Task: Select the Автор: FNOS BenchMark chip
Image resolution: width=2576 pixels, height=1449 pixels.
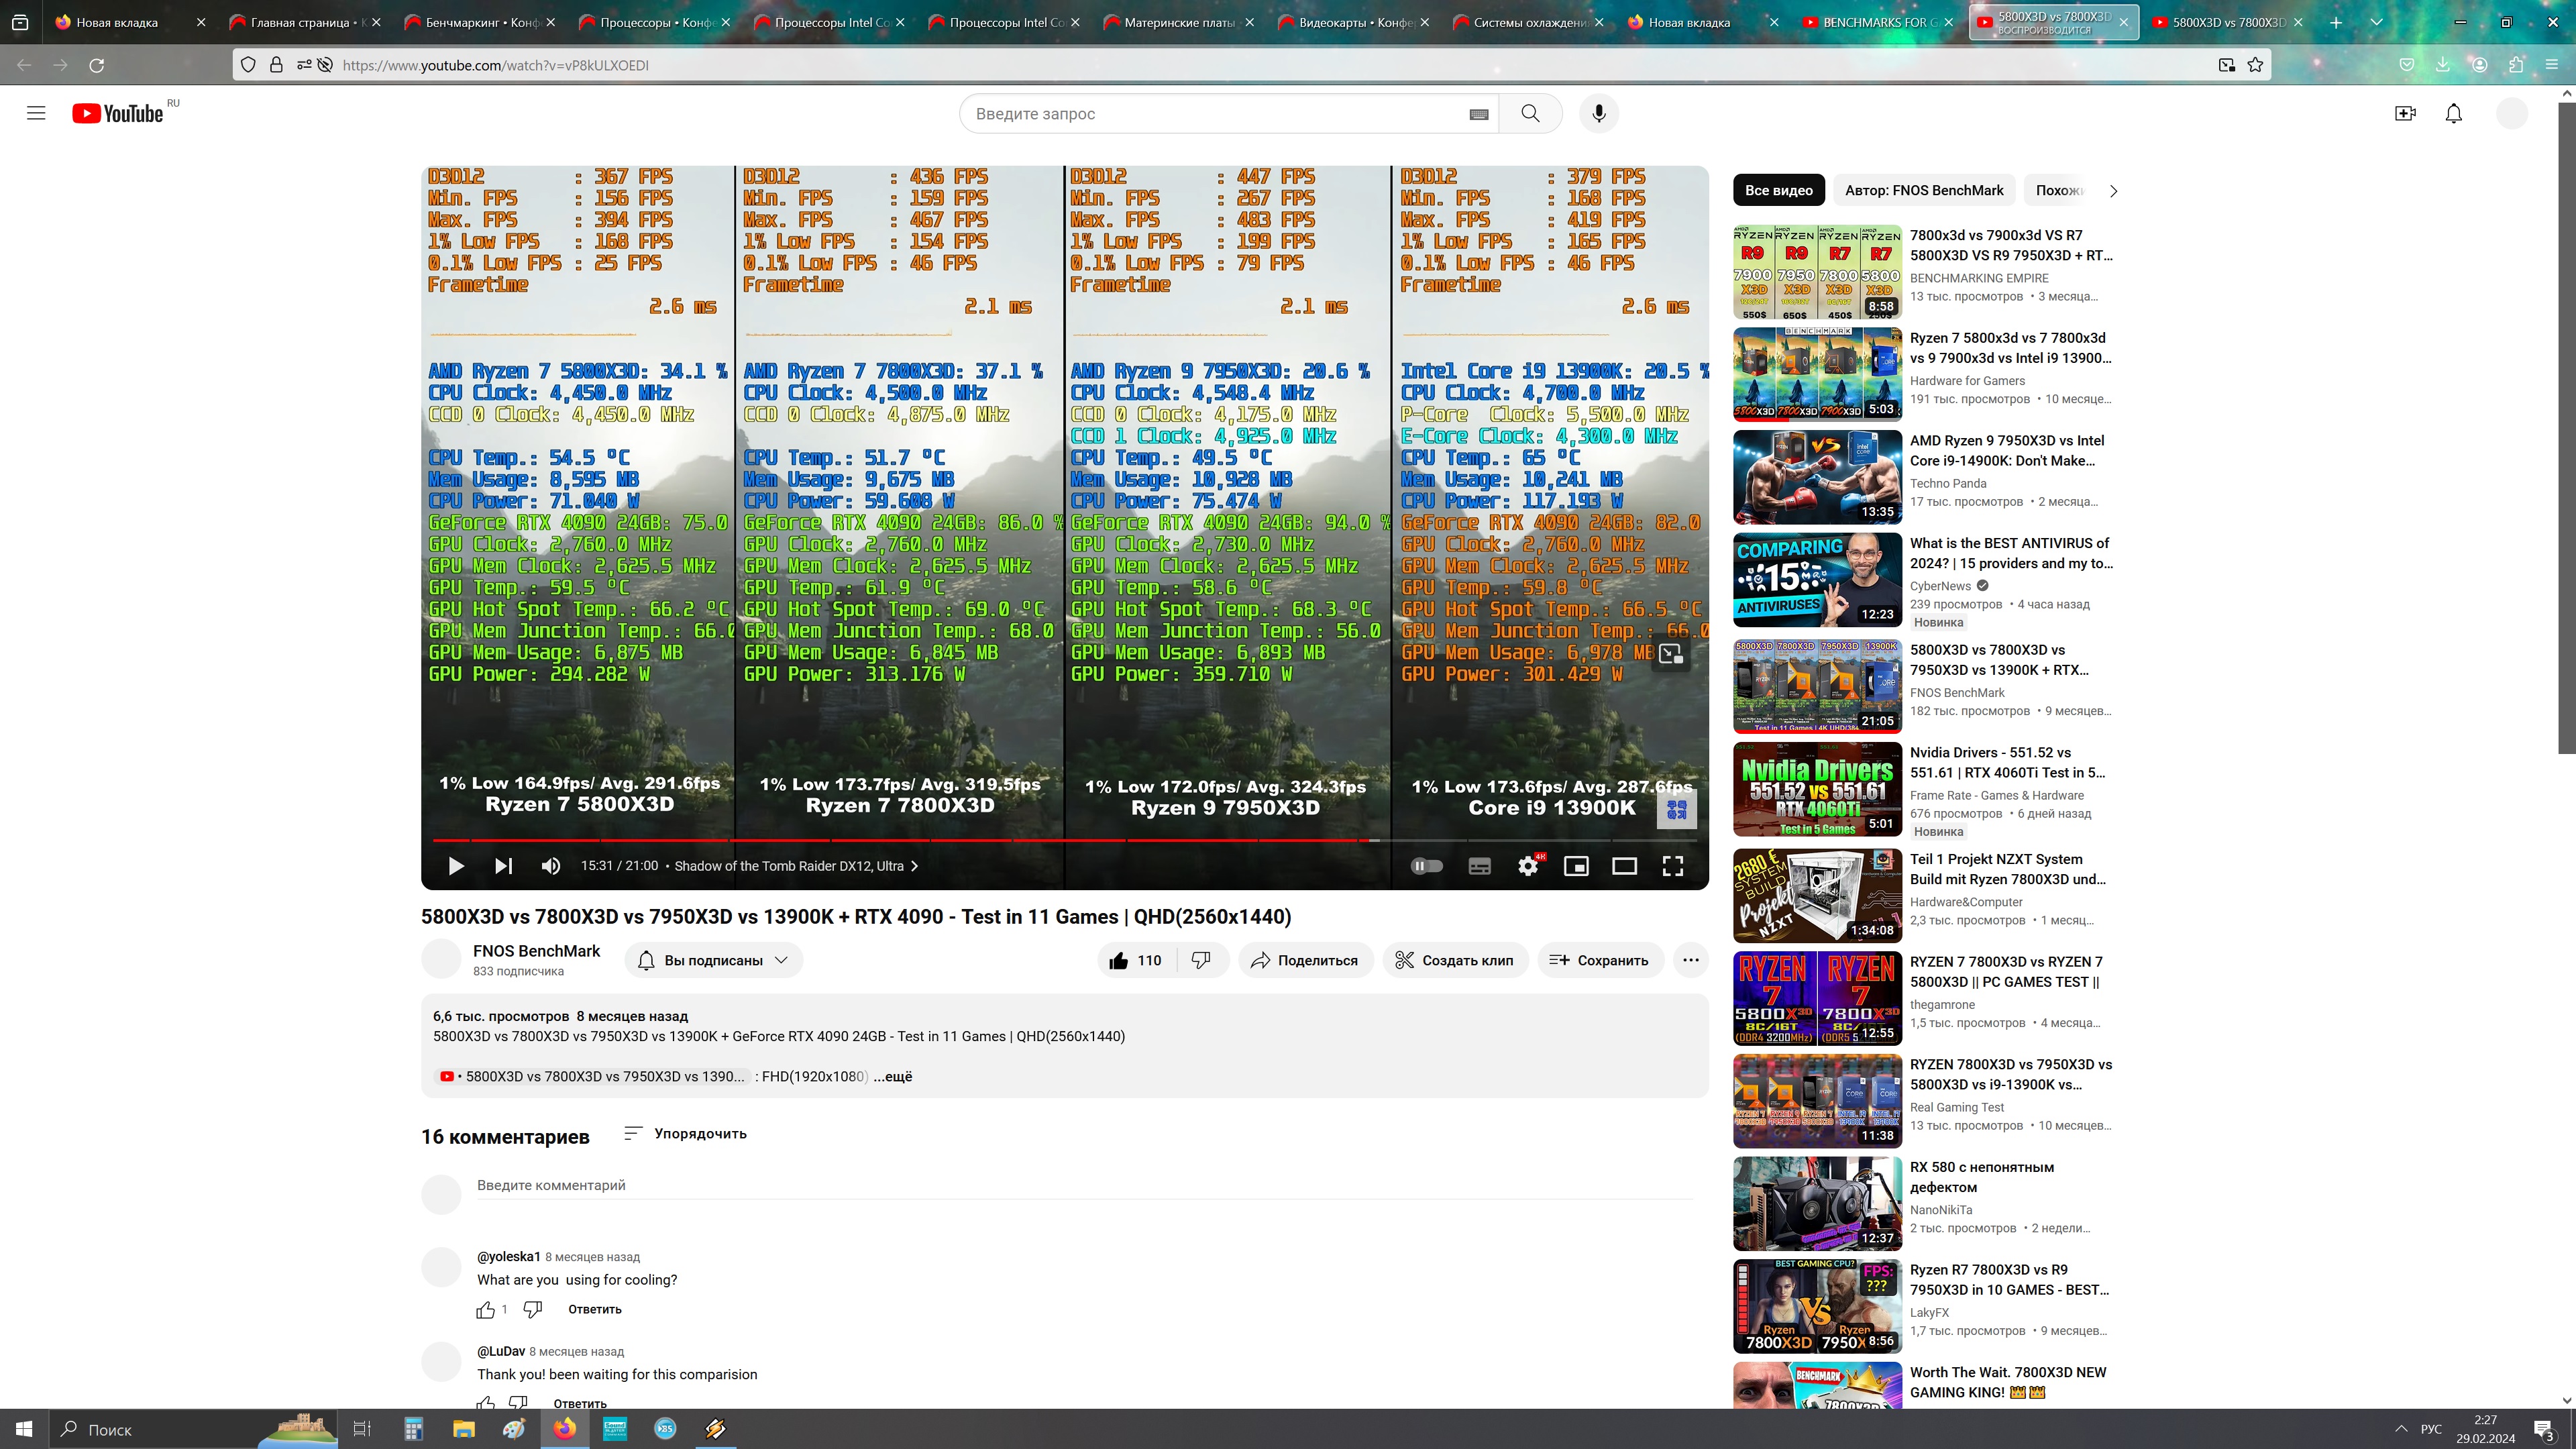Action: click(1923, 190)
